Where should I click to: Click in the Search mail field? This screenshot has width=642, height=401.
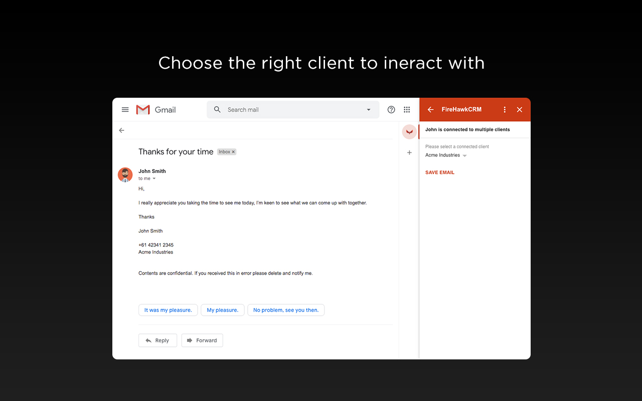[x=293, y=110]
